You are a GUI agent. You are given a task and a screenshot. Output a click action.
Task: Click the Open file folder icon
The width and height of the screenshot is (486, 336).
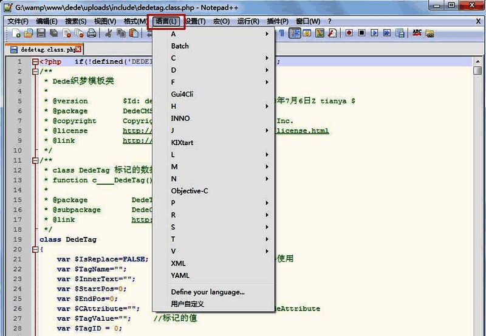click(28, 33)
